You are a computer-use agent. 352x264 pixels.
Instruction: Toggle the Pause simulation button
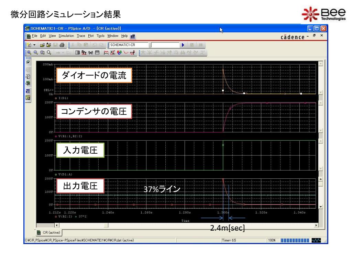tap(201, 45)
